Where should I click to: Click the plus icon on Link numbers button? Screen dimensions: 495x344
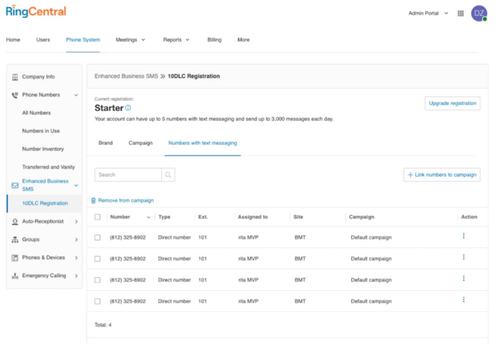click(x=410, y=175)
